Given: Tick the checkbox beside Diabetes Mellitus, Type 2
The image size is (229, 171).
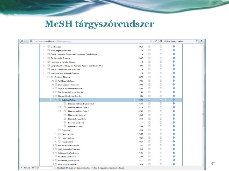Looking at the screenshot, I should click(x=65, y=111).
